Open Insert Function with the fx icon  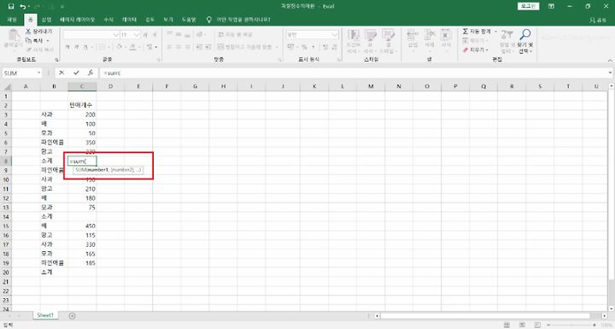[91, 73]
